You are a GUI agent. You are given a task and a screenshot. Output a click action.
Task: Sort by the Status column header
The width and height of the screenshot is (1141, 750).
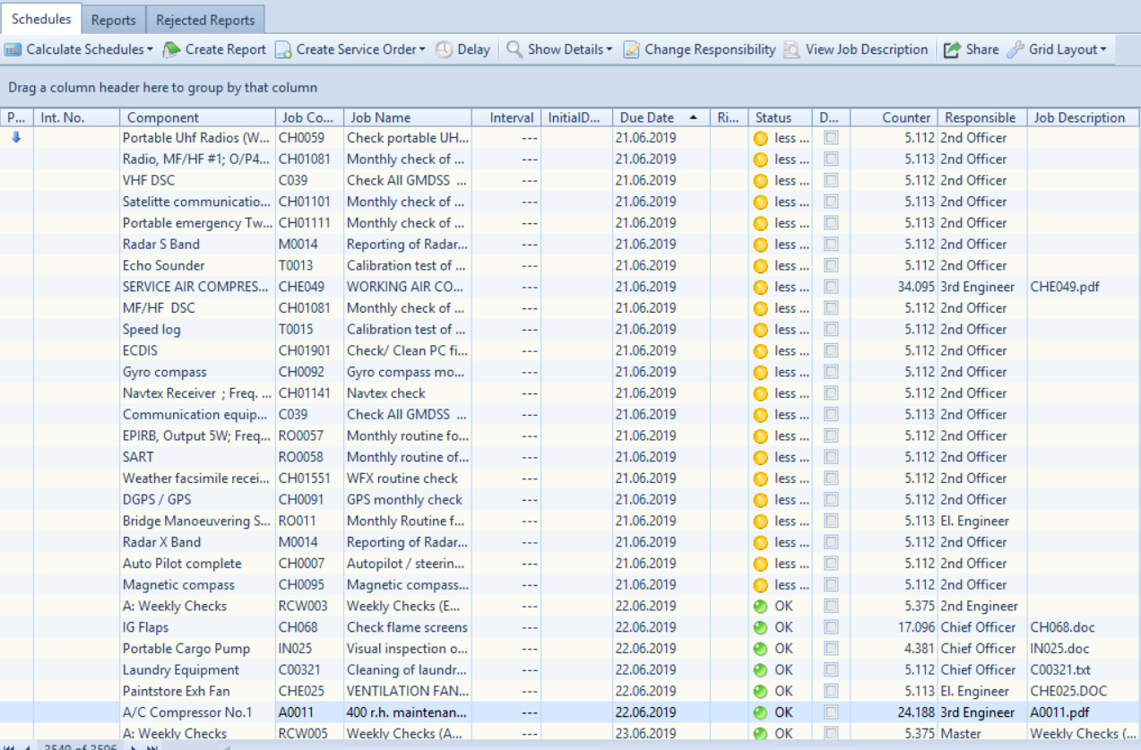point(781,117)
